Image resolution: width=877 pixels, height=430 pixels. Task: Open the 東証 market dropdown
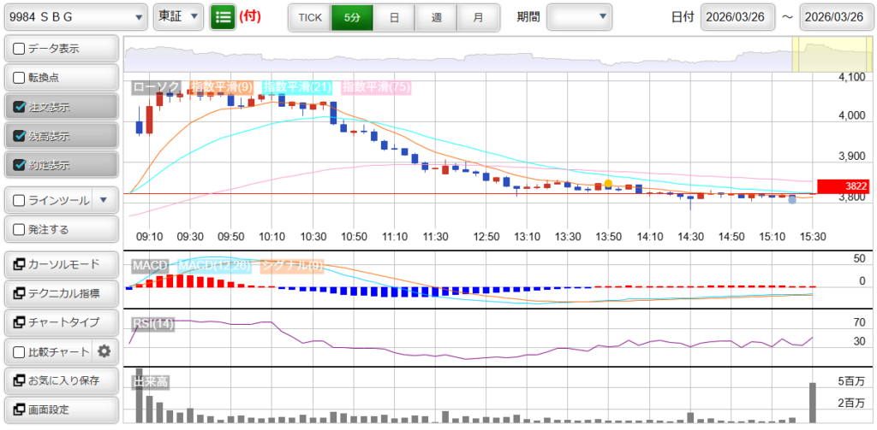pyautogui.click(x=178, y=16)
